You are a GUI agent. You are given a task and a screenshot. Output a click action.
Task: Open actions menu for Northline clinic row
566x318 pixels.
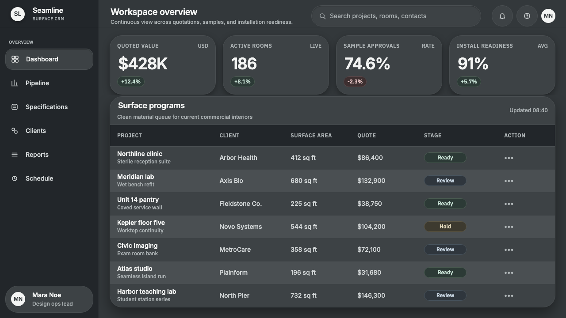(509, 158)
